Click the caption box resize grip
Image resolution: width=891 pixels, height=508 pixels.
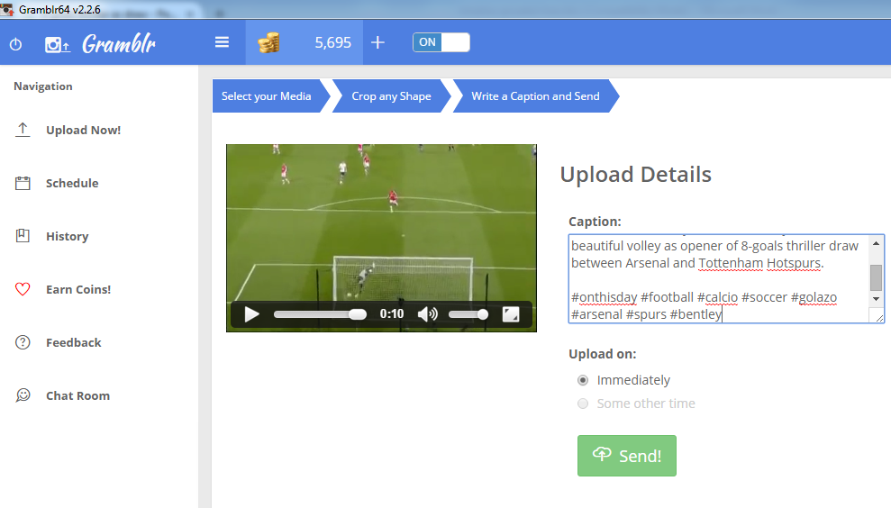(879, 318)
